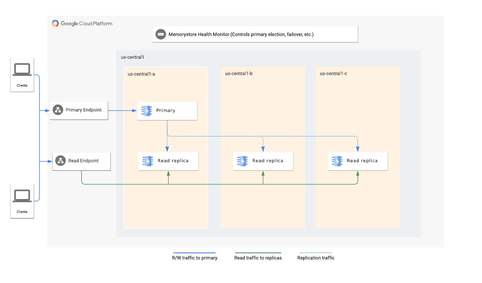This screenshot has width=482, height=283.
Task: Select the us-central1-a zone label
Action: point(141,74)
